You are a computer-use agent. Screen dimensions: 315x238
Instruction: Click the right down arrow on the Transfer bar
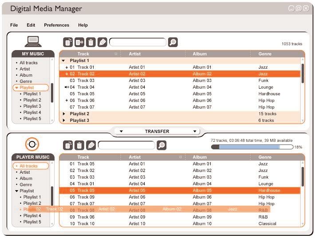195,132
